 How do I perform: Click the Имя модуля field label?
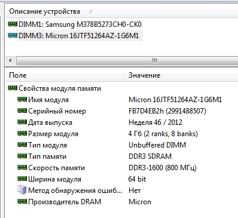coord(48,100)
